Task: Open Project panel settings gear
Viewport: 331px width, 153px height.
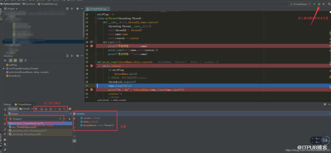Action: [77, 9]
